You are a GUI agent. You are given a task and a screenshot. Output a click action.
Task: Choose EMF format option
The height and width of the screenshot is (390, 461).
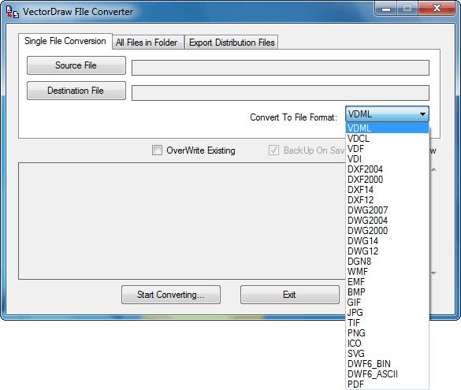coord(387,282)
